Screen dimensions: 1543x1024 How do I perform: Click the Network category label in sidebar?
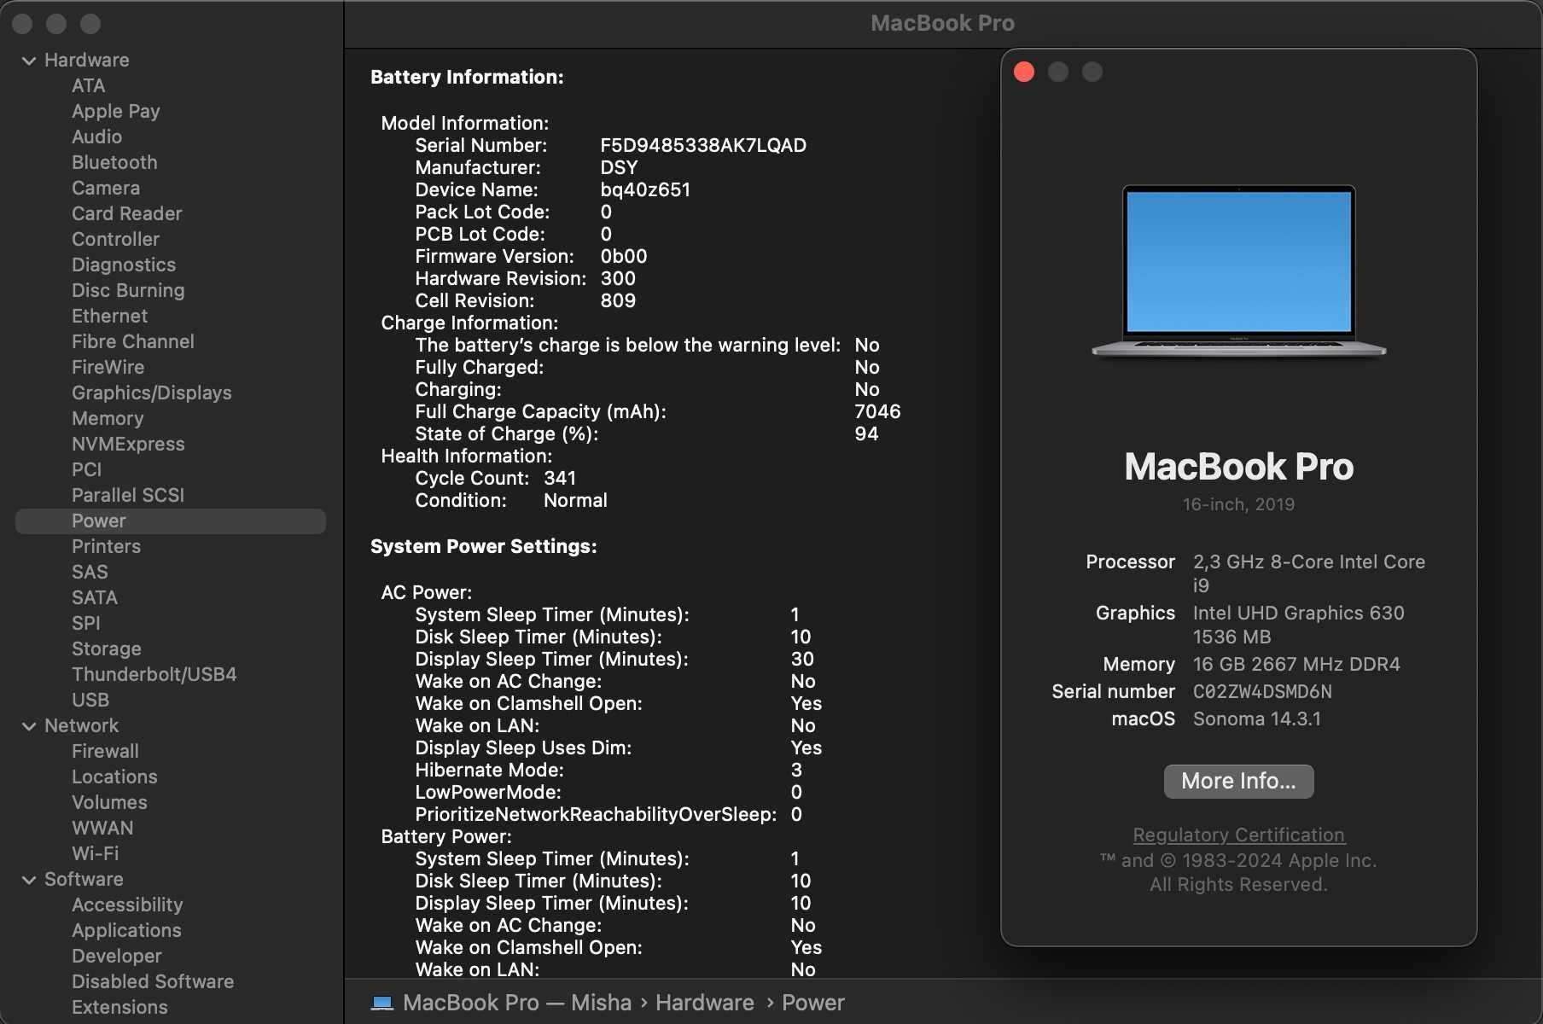(x=82, y=725)
